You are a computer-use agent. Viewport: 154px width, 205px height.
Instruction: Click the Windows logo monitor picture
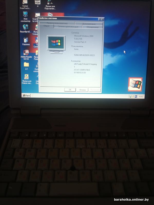pyautogui.click(x=56, y=44)
